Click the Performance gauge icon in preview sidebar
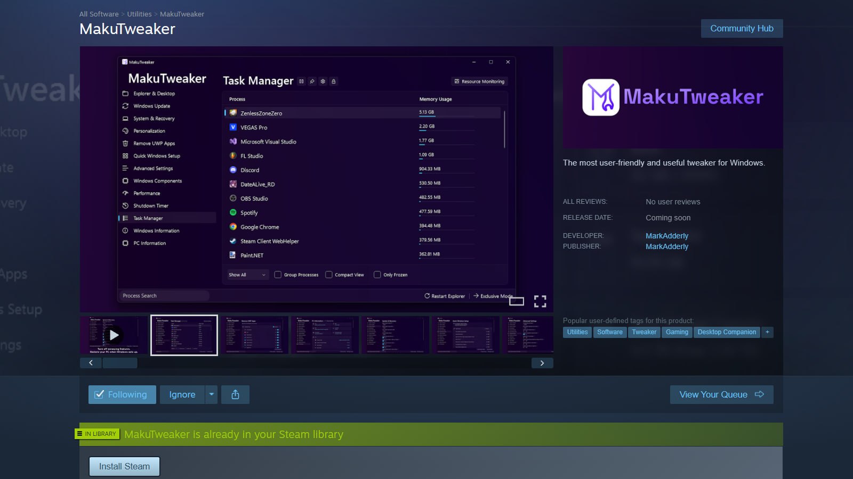The height and width of the screenshot is (479, 853). click(x=125, y=193)
